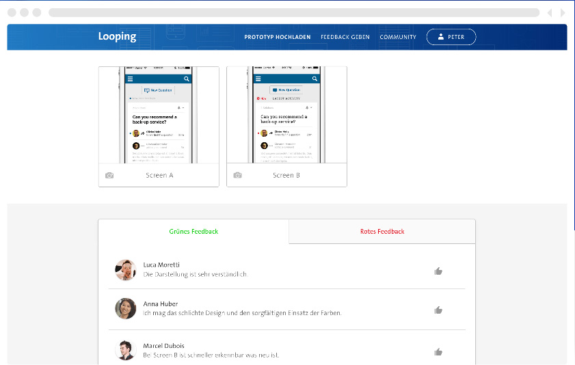Viewport: 575px width, 365px height.
Task: Click the Looping logo
Action: 117,37
